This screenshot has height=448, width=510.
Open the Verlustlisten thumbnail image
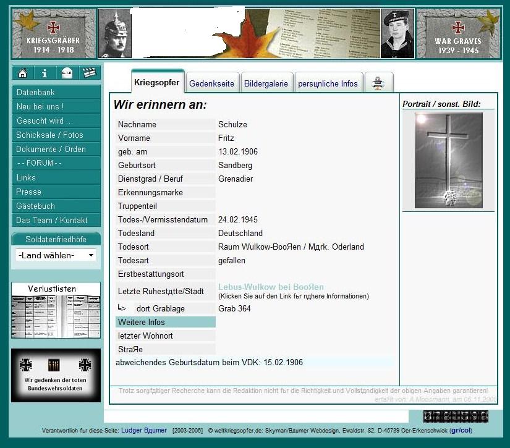coord(56,316)
